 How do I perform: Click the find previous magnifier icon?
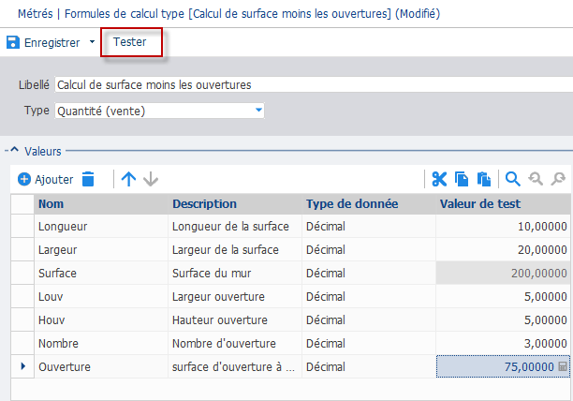(x=536, y=179)
